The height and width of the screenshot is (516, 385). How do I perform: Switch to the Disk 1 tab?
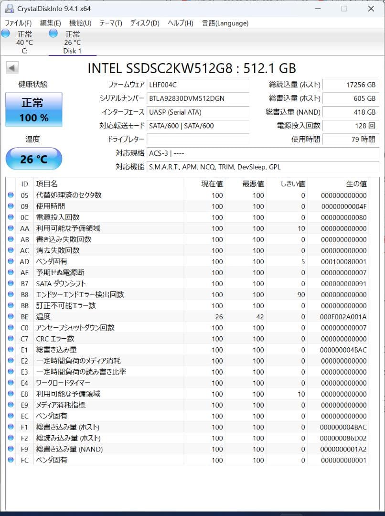[x=72, y=42]
